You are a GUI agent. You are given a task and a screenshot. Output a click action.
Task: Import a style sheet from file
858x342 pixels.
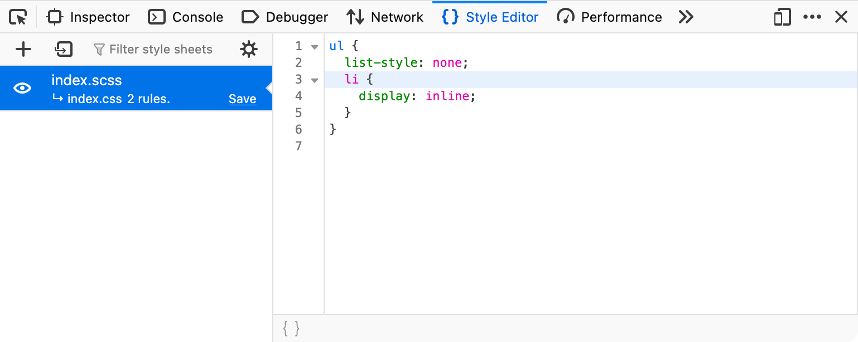(x=63, y=49)
